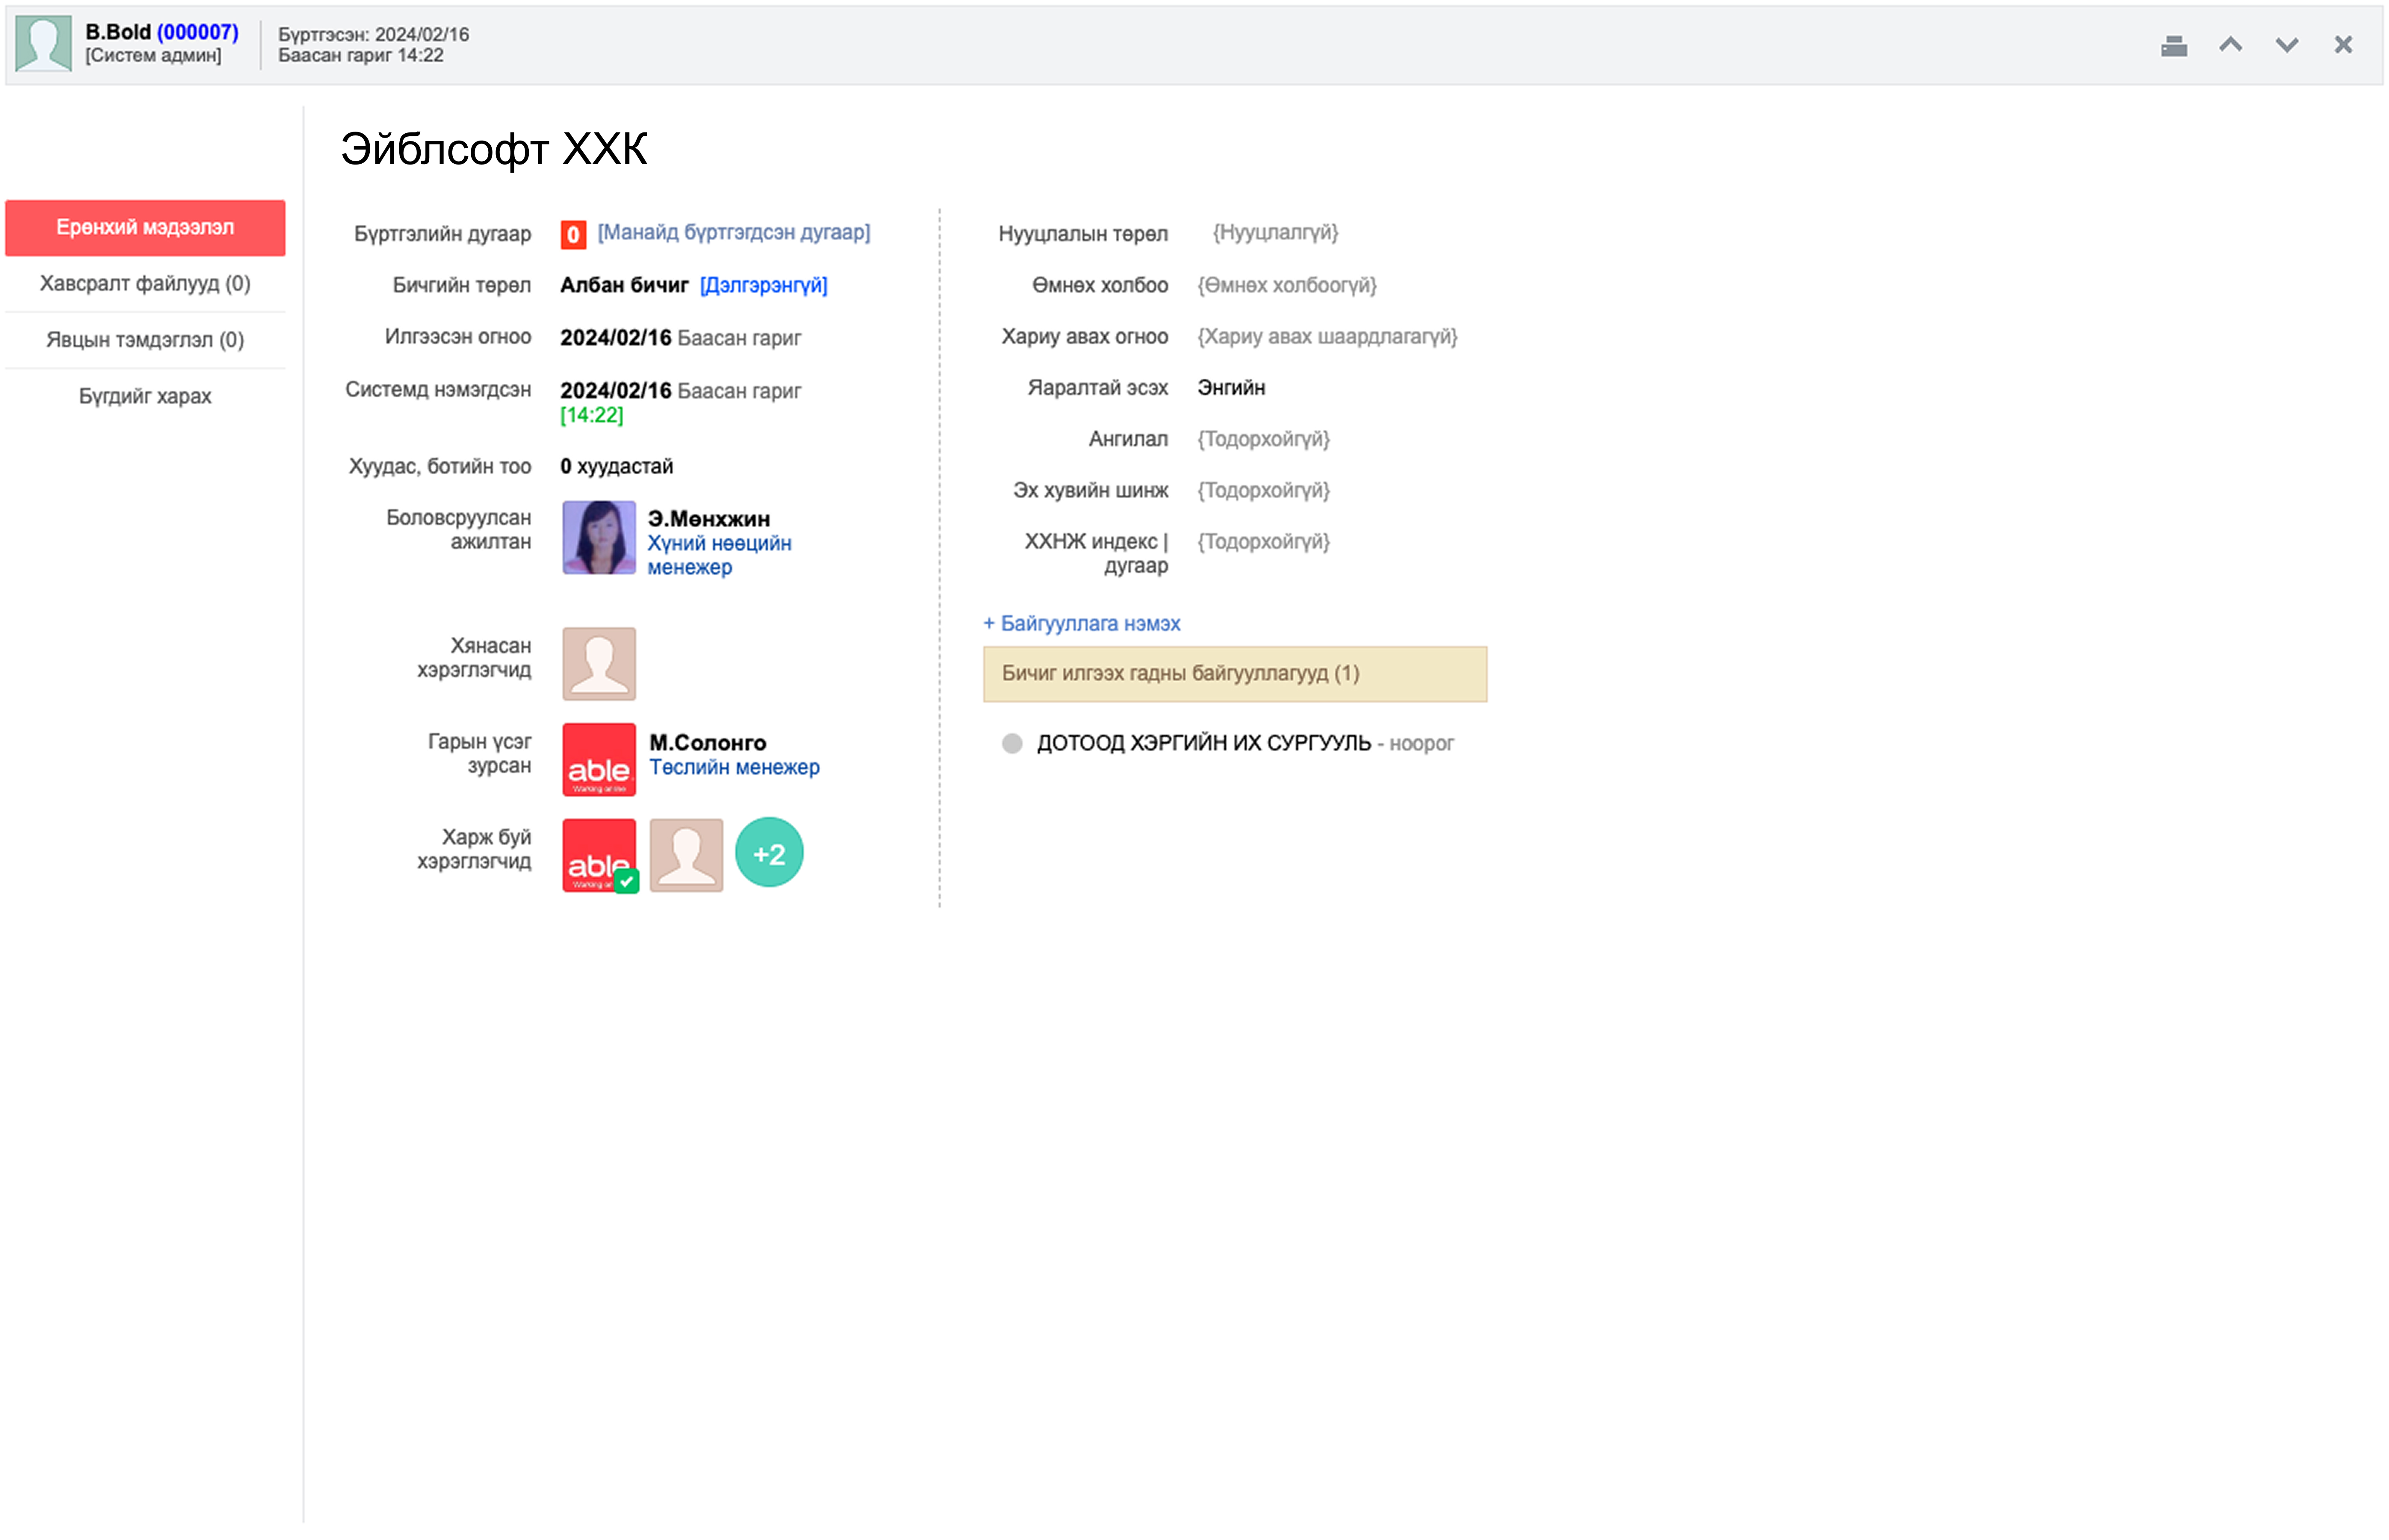Screen dimensions: 2389x1540
Task: Expand the +2 more viewers badge
Action: coord(768,853)
